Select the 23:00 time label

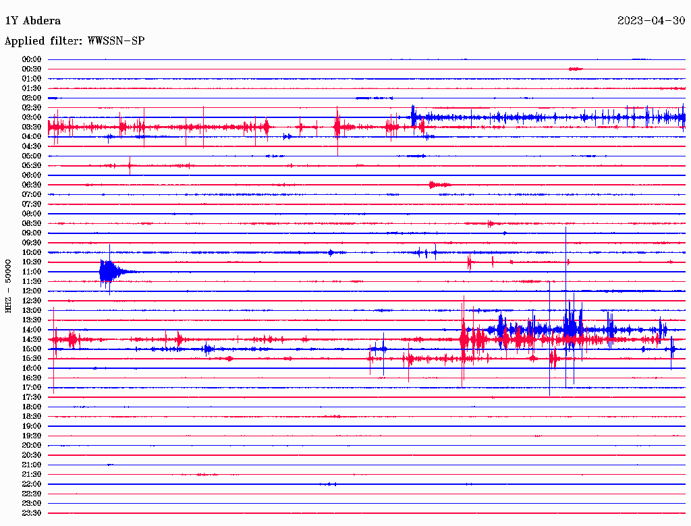point(32,504)
